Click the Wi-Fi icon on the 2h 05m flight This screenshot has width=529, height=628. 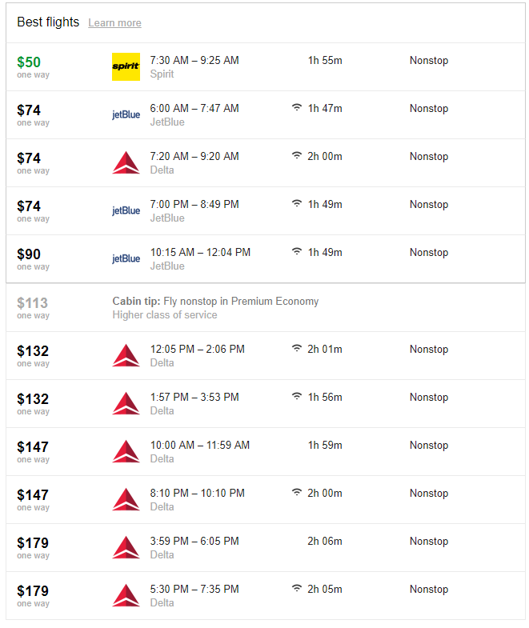tap(297, 588)
